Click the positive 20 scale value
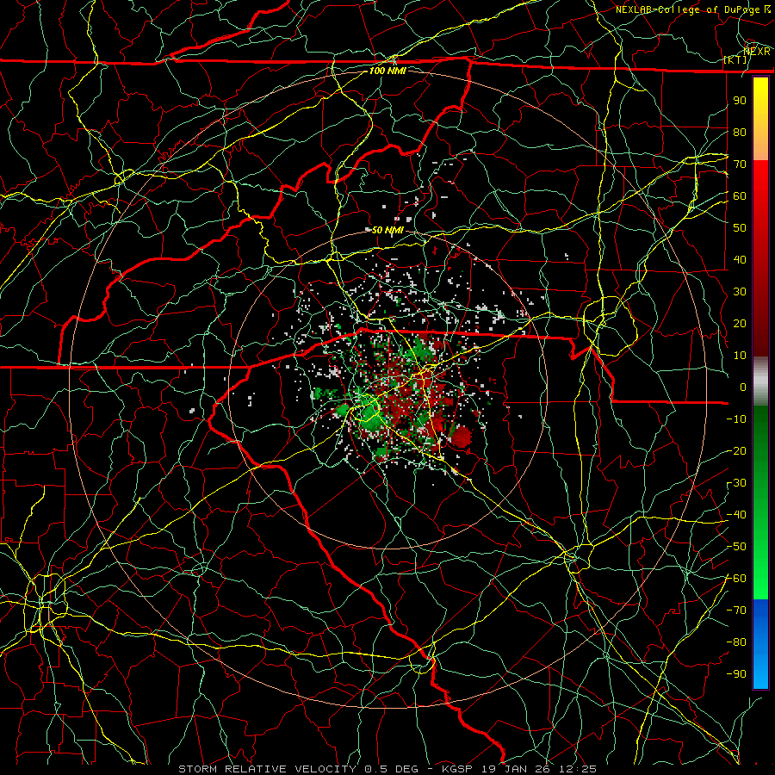775x775 pixels. coord(740,323)
